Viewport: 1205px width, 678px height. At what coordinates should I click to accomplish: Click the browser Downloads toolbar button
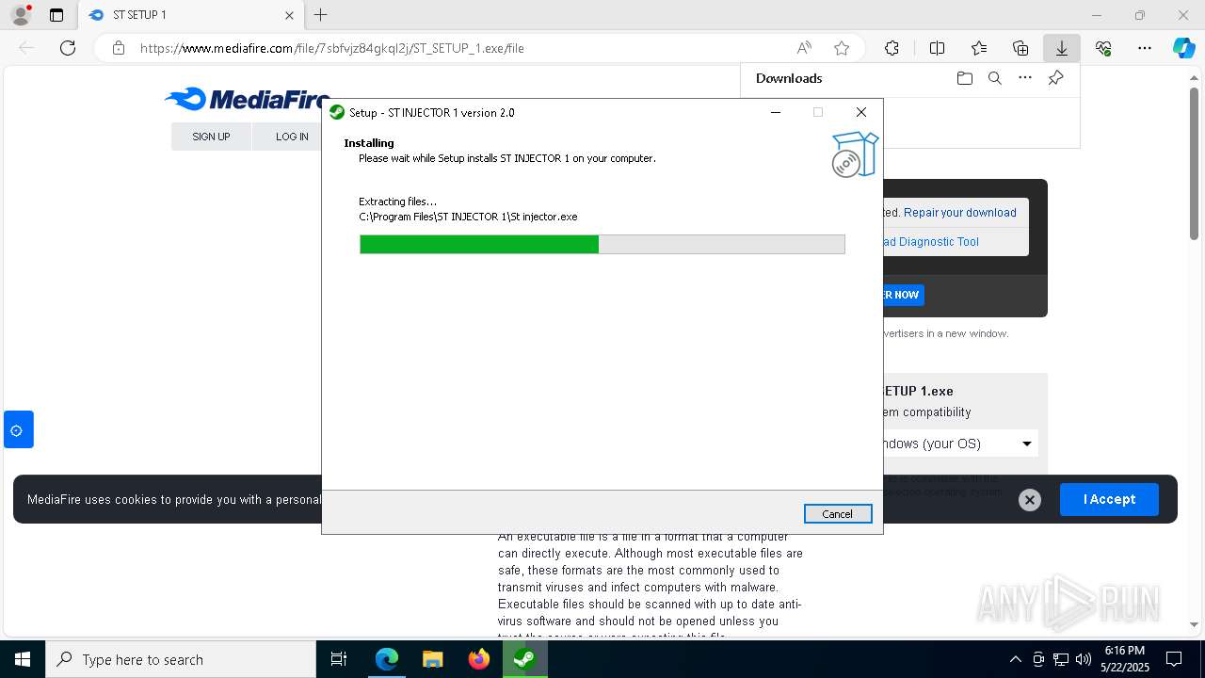tap(1061, 48)
